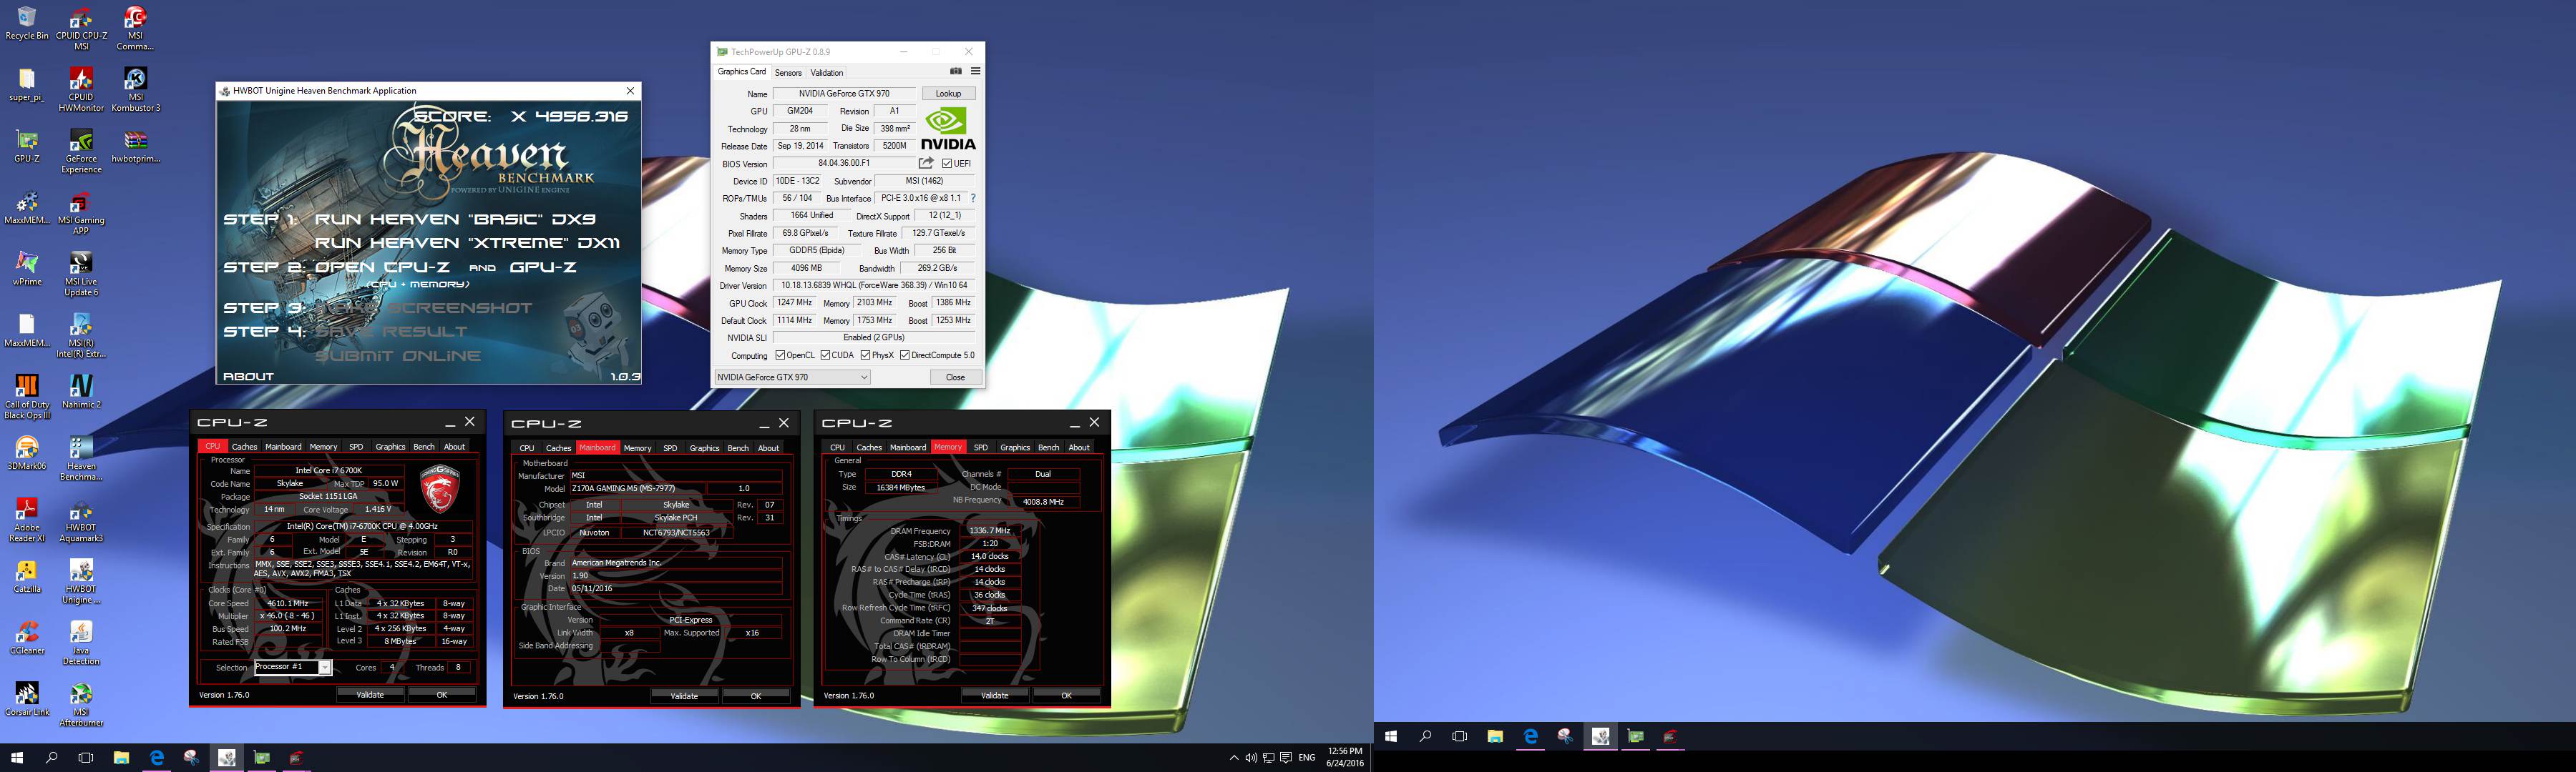Viewport: 2576px width, 772px height.
Task: Open wPrime desktop shortcut
Action: [27, 269]
